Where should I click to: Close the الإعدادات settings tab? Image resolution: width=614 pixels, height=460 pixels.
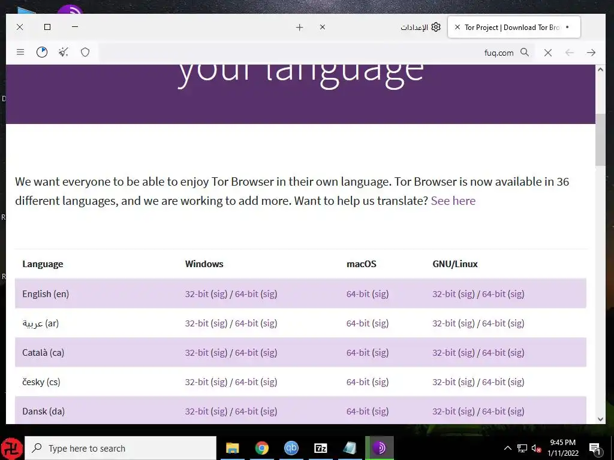coord(323,27)
